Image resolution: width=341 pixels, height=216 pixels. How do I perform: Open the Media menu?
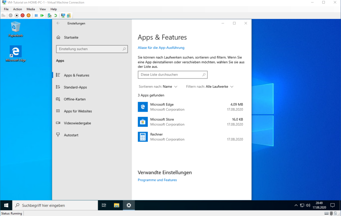(31, 9)
